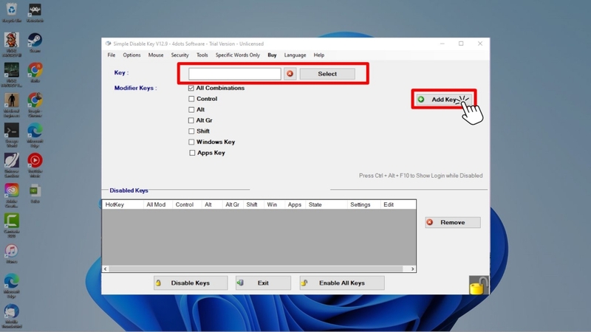The image size is (591, 332).
Task: Click the Alt Gr column header
Action: (x=233, y=204)
